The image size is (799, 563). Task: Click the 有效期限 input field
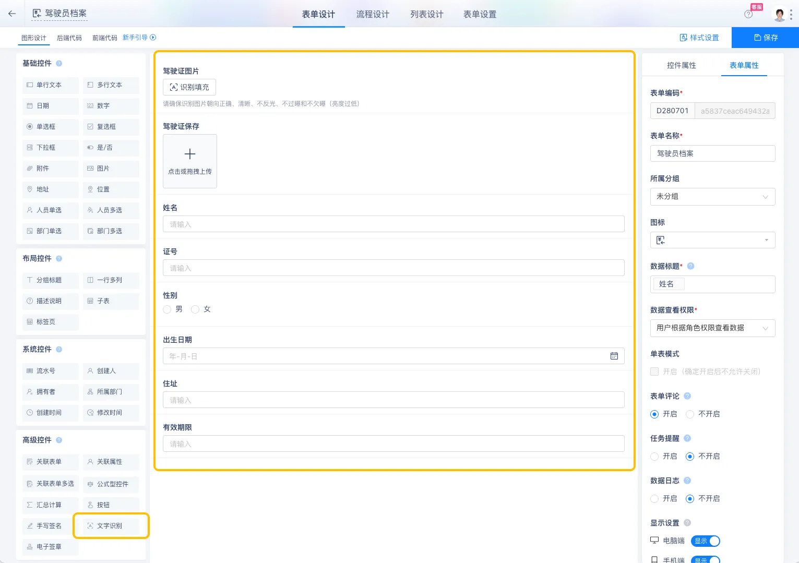tap(393, 444)
